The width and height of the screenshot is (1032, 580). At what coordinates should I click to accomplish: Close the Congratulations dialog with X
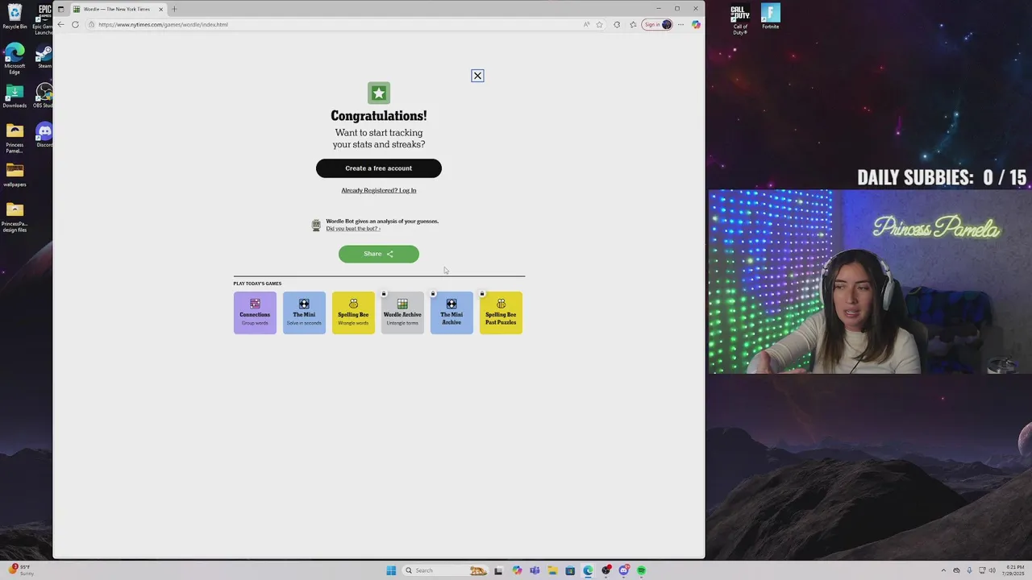[477, 76]
